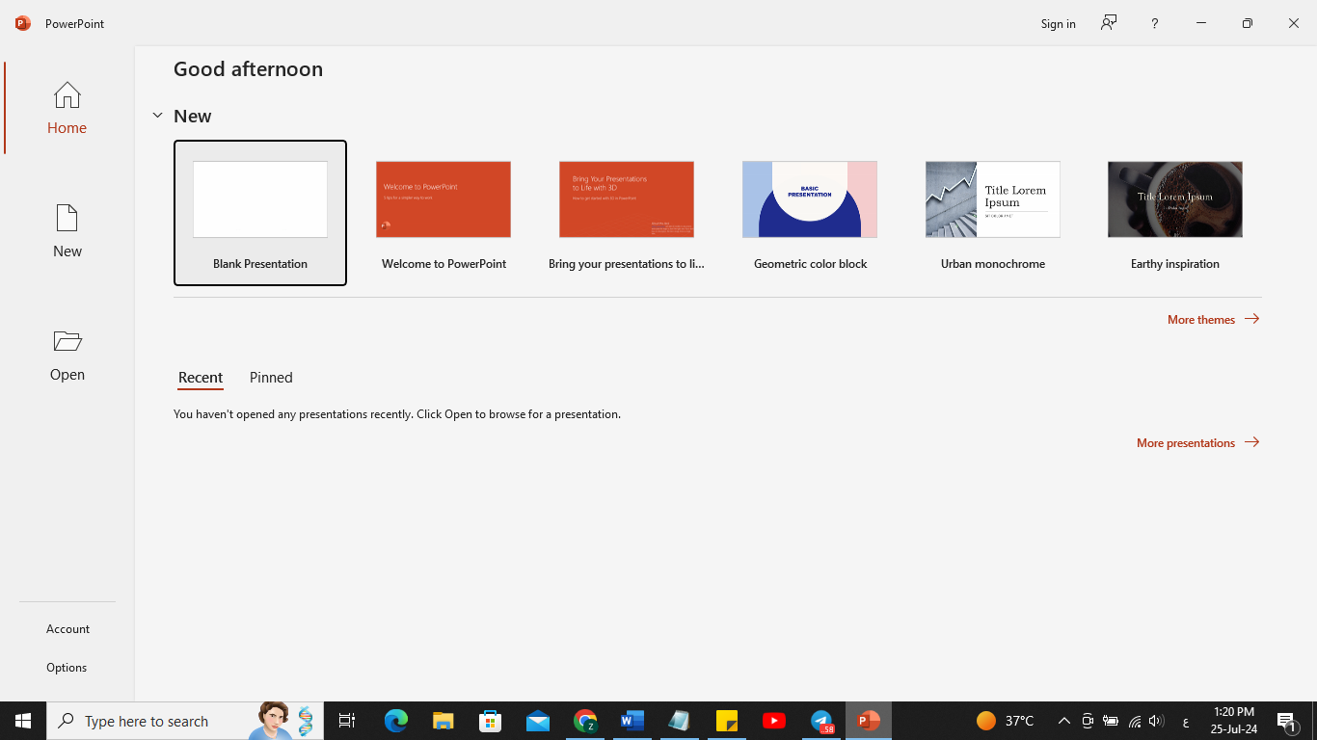This screenshot has width=1317, height=740.
Task: Open the Help question mark
Action: pos(1154,23)
